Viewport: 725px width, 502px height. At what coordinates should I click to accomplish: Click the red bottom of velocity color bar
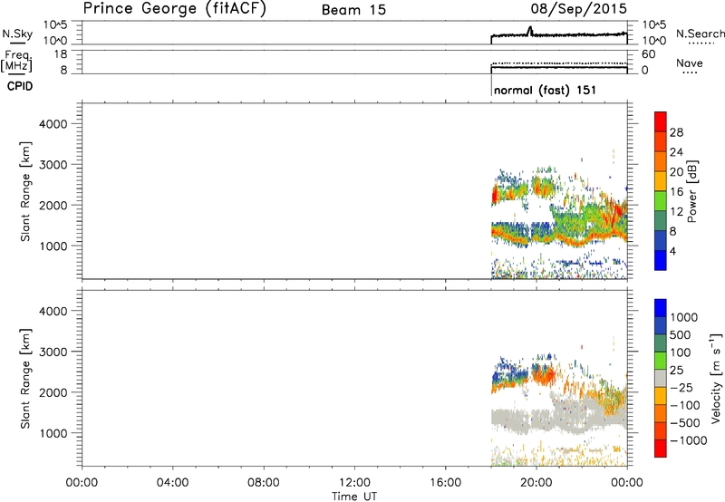pos(661,449)
